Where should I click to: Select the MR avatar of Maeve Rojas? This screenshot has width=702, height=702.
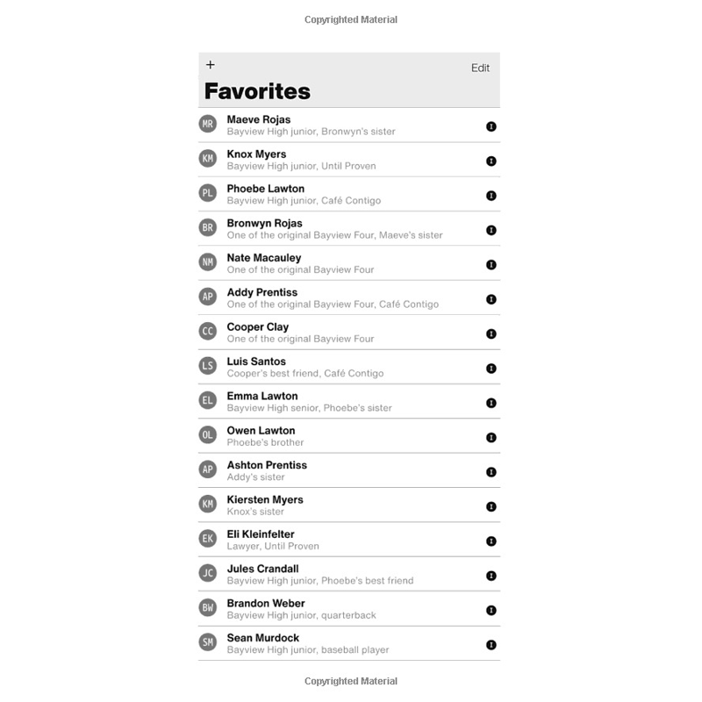pyautogui.click(x=208, y=124)
